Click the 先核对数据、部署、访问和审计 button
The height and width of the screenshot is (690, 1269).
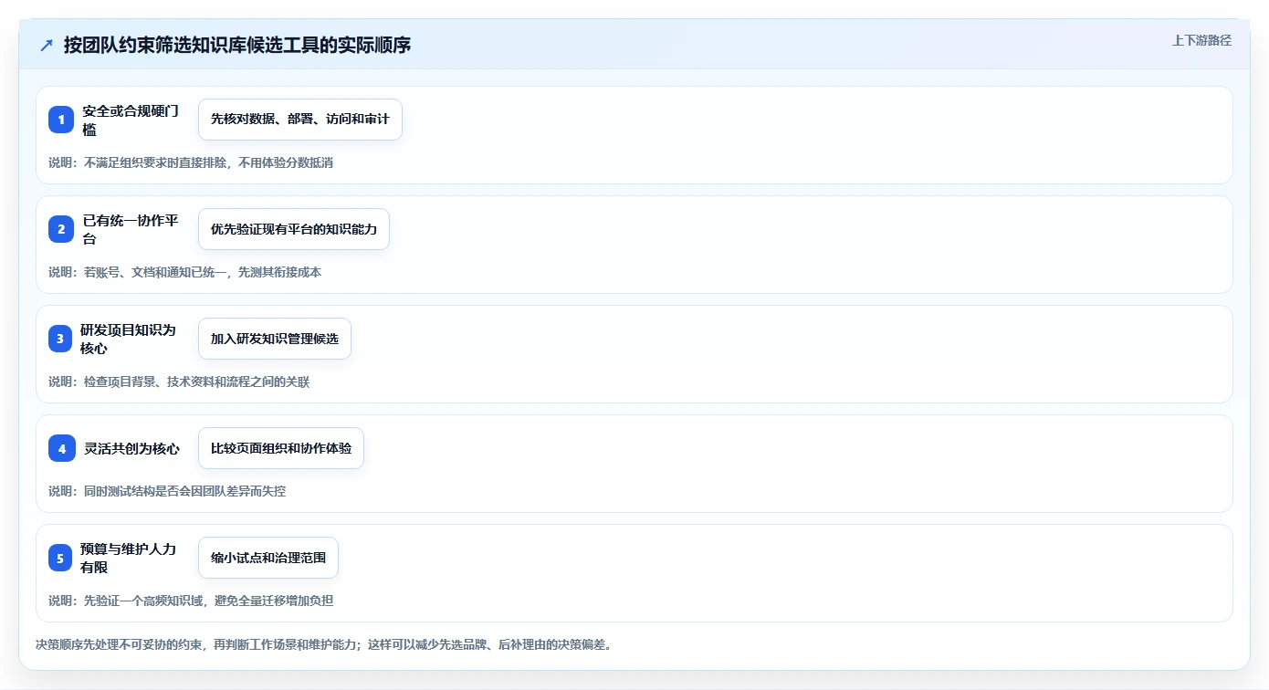coord(300,120)
